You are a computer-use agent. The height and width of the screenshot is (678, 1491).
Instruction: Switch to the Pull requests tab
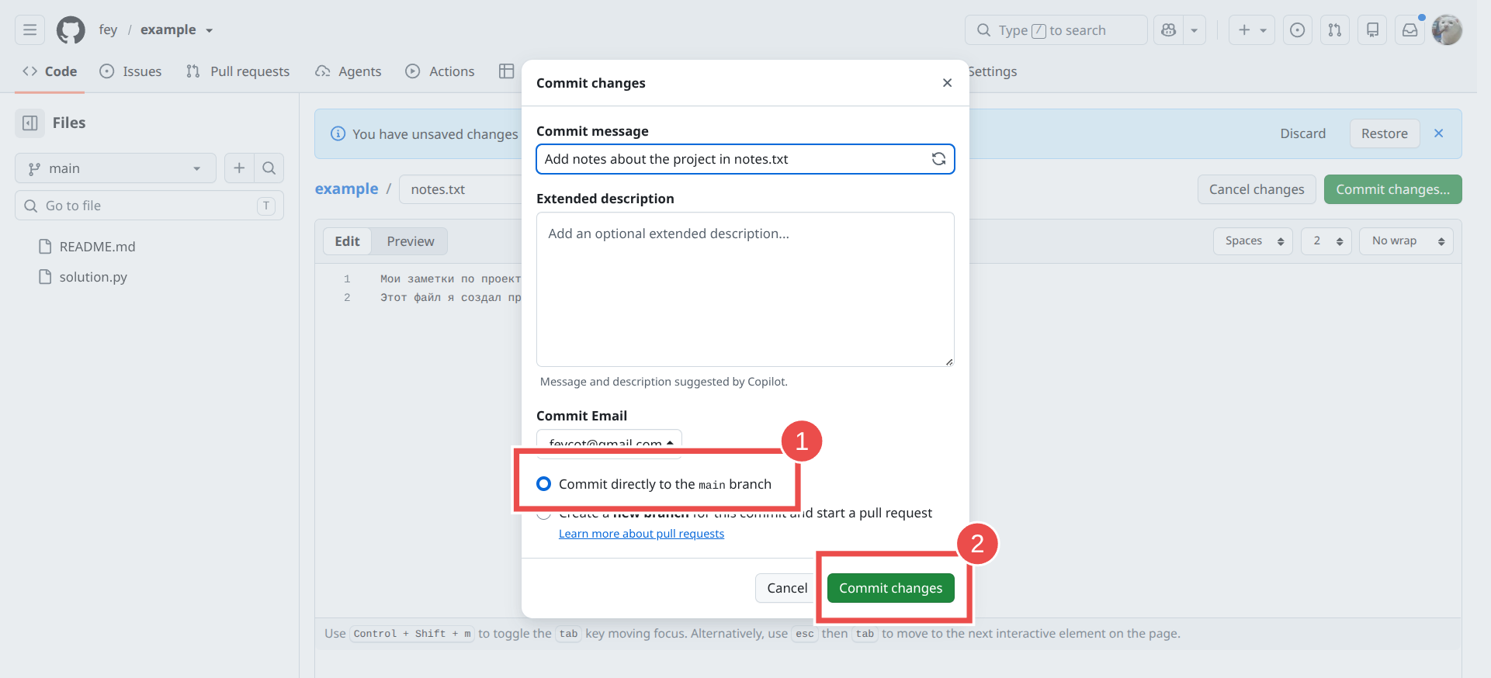pos(238,71)
